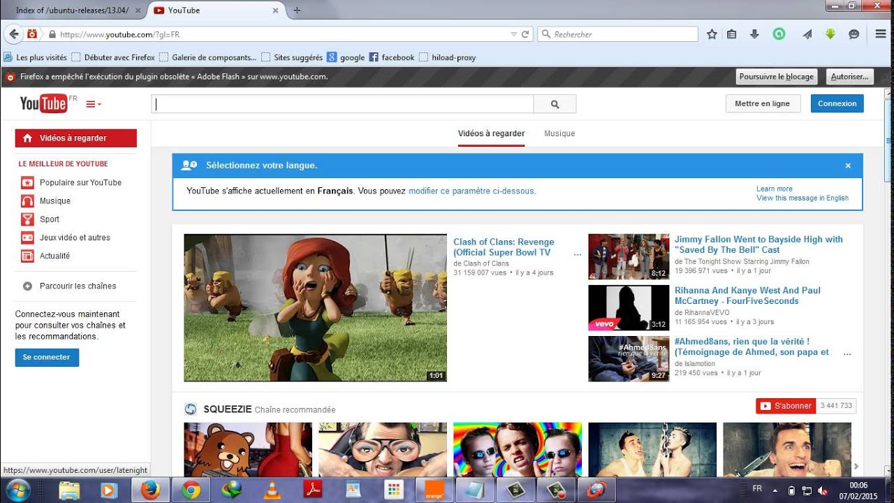The height and width of the screenshot is (503, 894).
Task: Open the SQUEEZIE channel name
Action: 227,409
